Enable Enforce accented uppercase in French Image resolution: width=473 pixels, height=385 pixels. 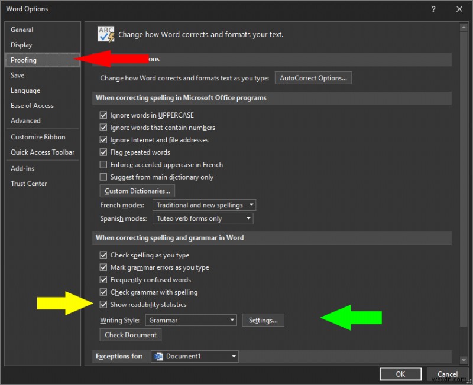103,164
